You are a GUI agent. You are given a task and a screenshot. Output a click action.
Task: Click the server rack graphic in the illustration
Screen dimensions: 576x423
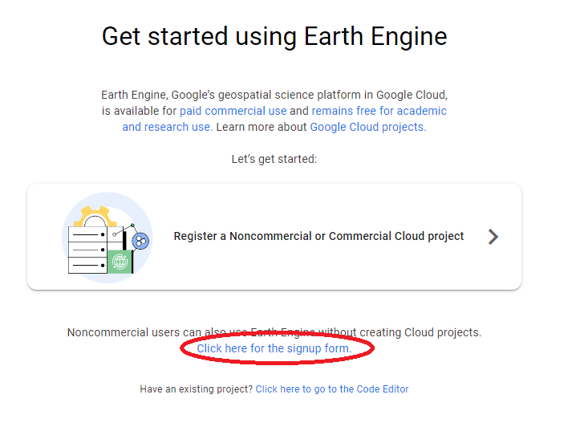point(87,250)
